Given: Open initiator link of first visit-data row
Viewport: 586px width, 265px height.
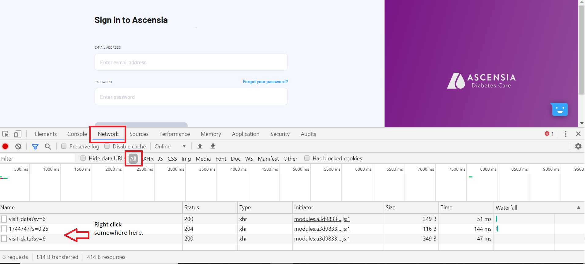Looking at the screenshot, I should coord(322,219).
